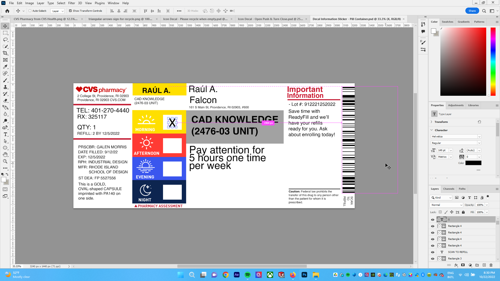Select the Horizontal Type tool
This screenshot has height=281, width=500.
point(5,134)
